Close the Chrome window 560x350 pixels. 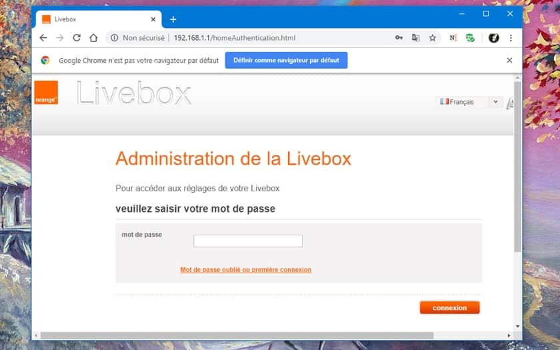click(x=510, y=13)
